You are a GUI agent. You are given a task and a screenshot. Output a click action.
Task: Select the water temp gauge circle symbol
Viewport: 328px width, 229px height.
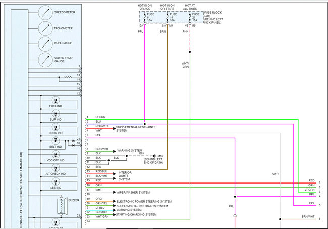click(x=45, y=60)
